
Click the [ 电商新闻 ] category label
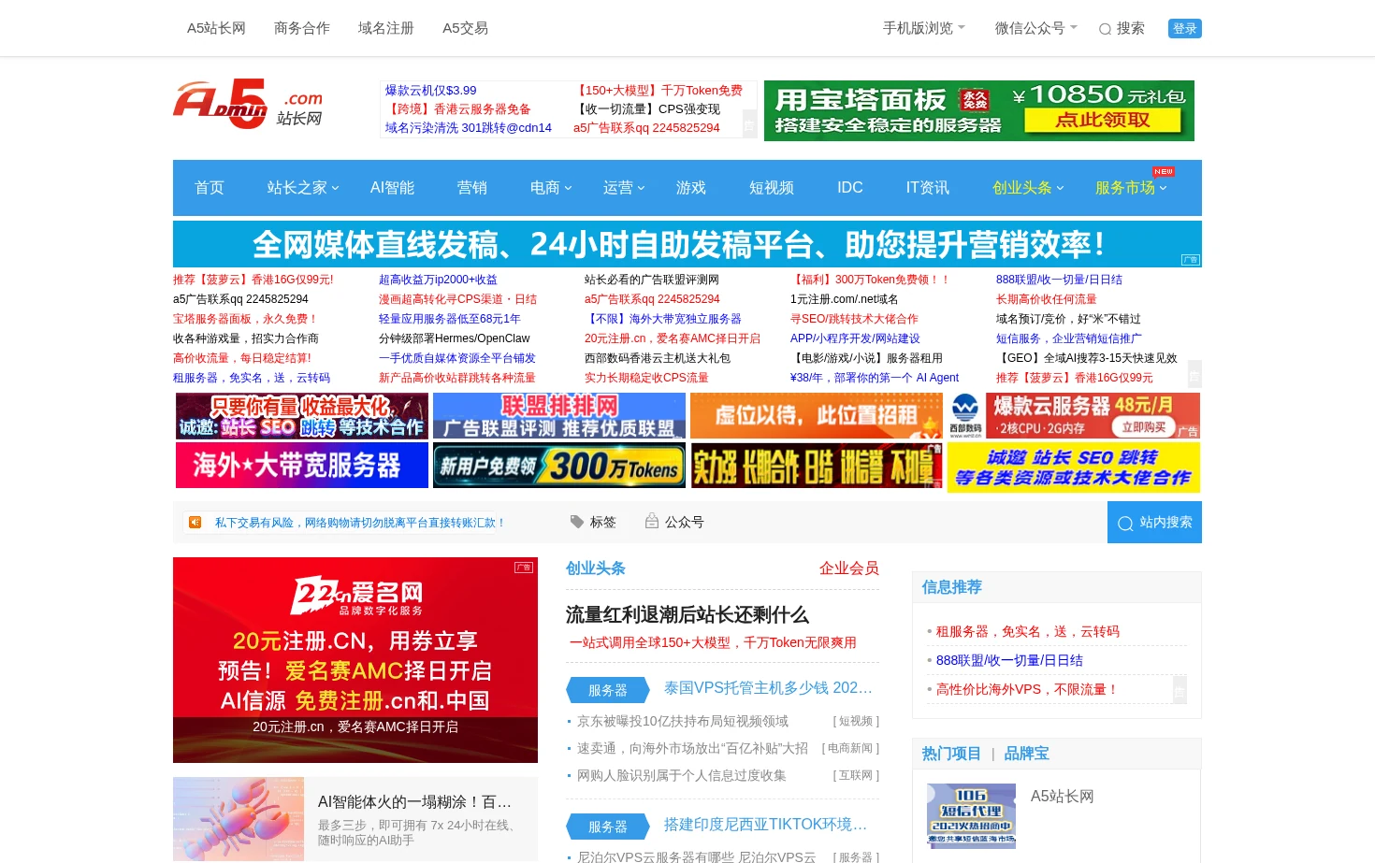850,749
